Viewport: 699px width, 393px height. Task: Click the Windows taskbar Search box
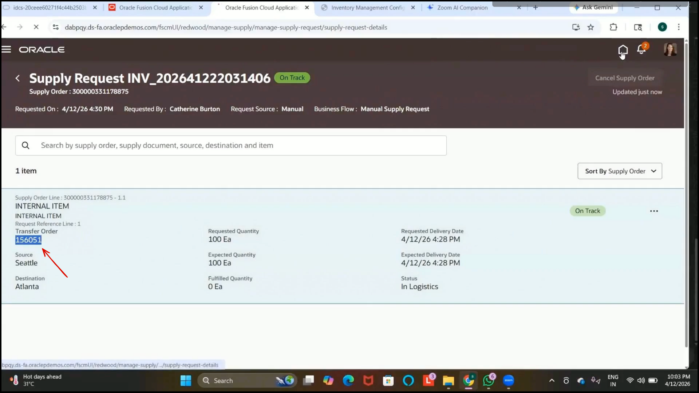click(248, 381)
